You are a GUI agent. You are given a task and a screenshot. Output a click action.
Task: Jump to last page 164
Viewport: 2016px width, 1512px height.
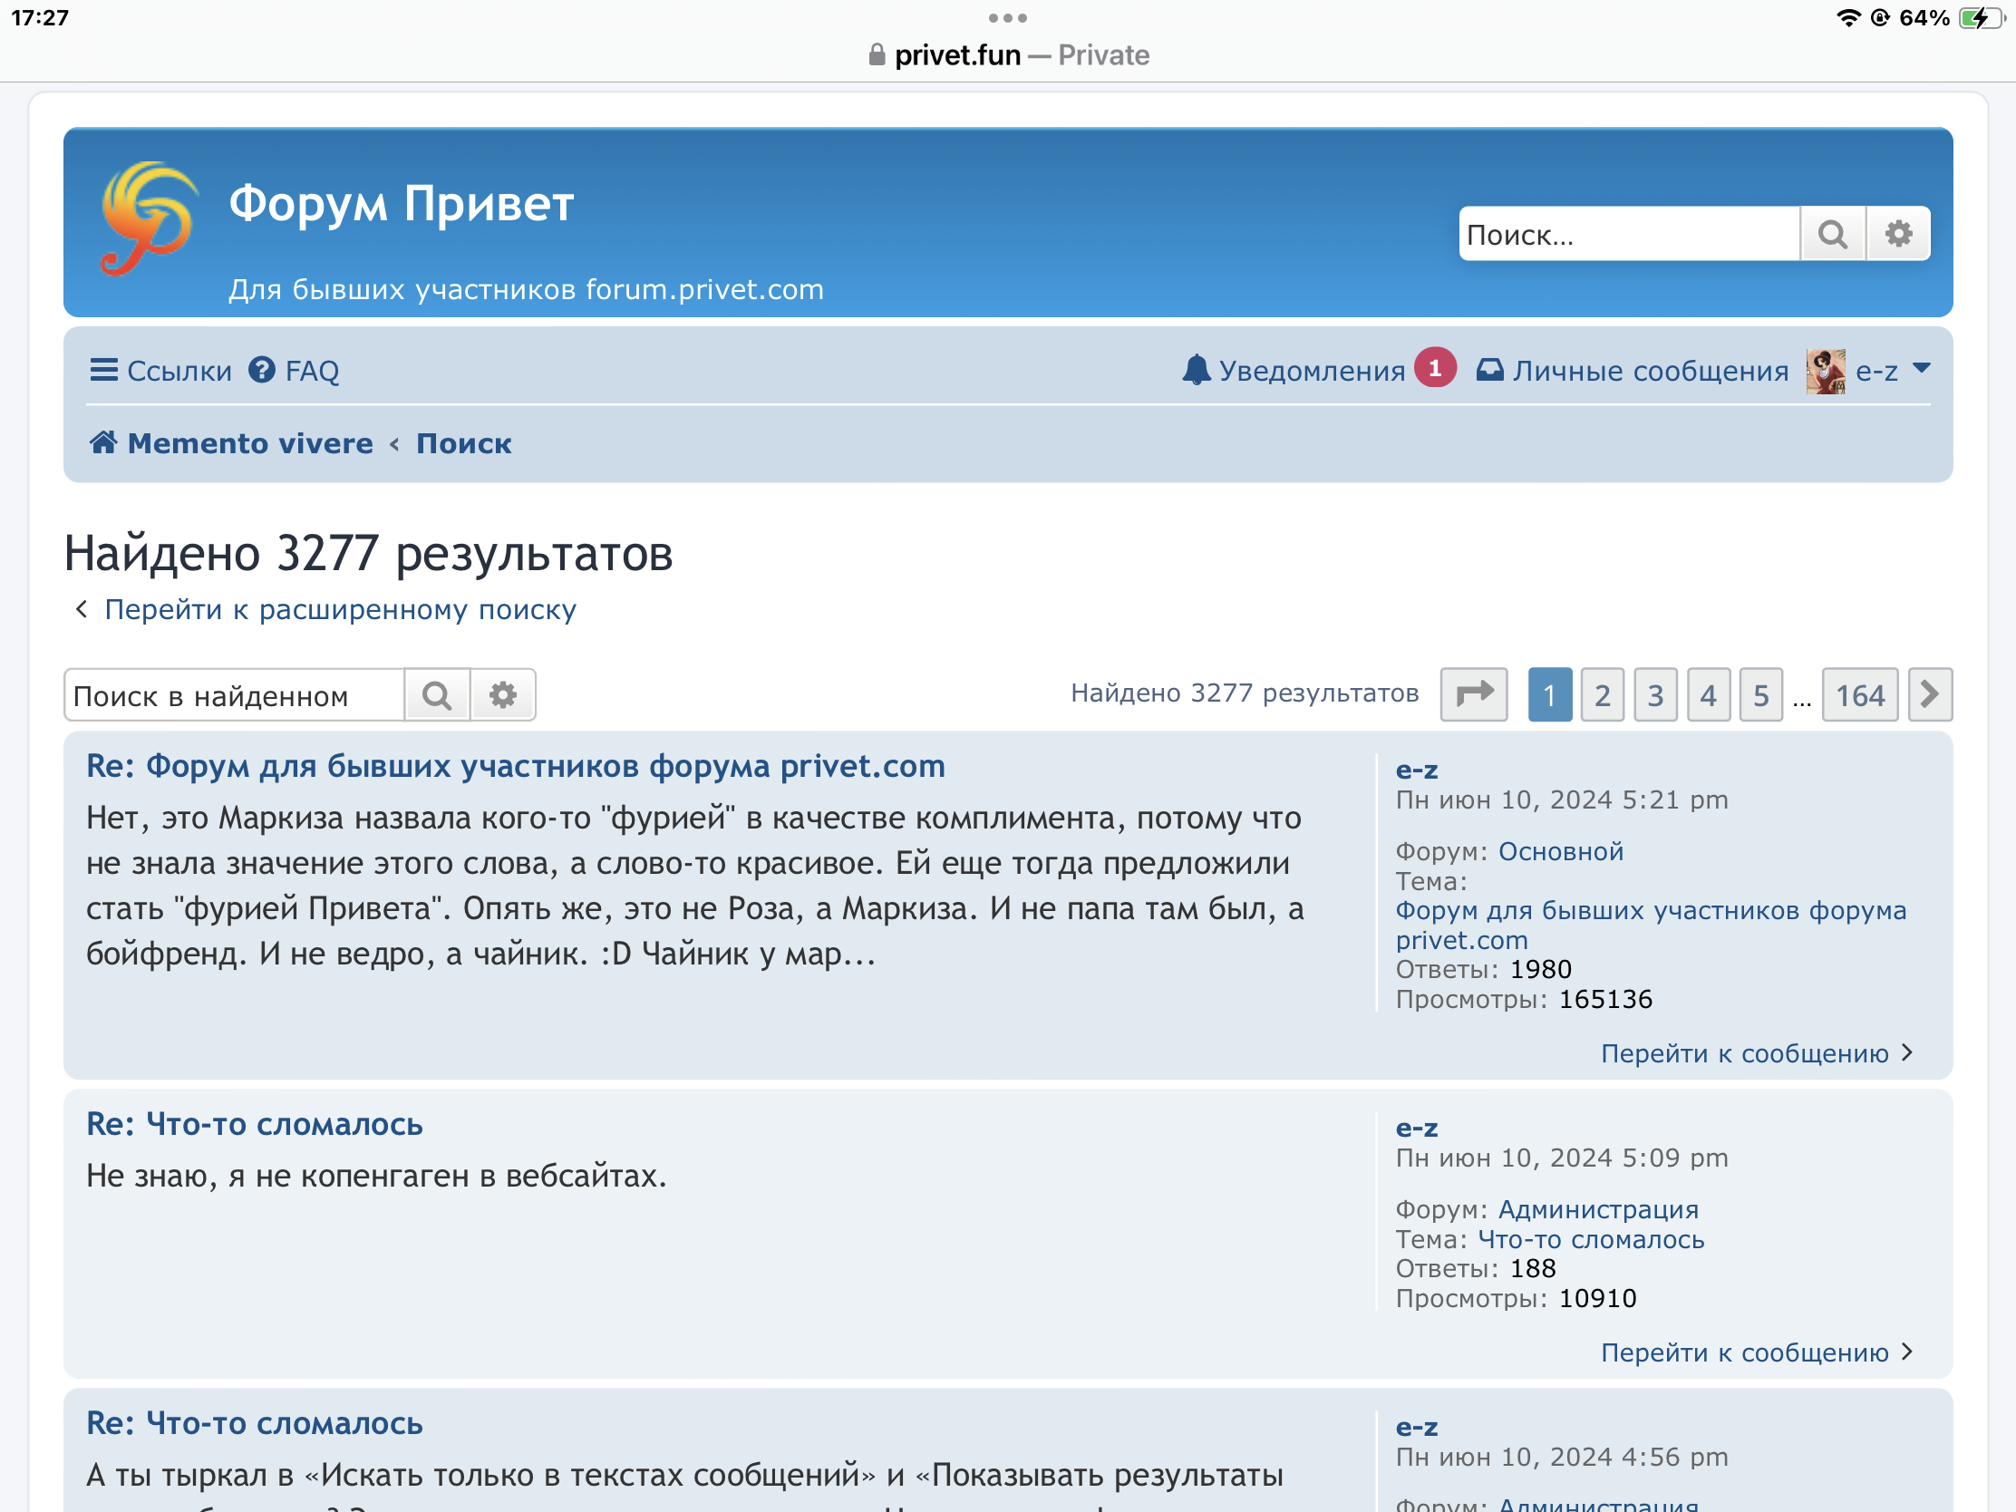(x=1859, y=695)
